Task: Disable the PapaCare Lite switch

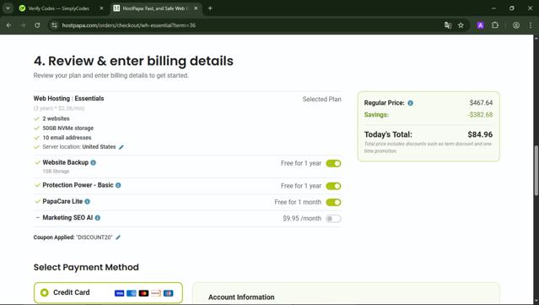Action: [333, 202]
